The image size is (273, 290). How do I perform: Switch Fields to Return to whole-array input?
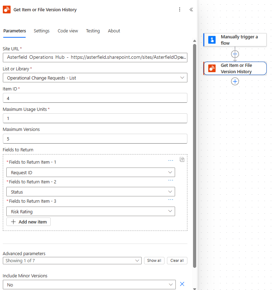click(182, 159)
